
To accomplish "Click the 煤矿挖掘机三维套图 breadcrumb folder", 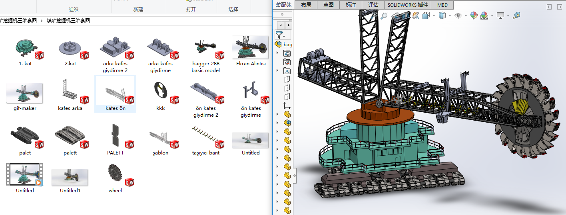I will (x=68, y=20).
